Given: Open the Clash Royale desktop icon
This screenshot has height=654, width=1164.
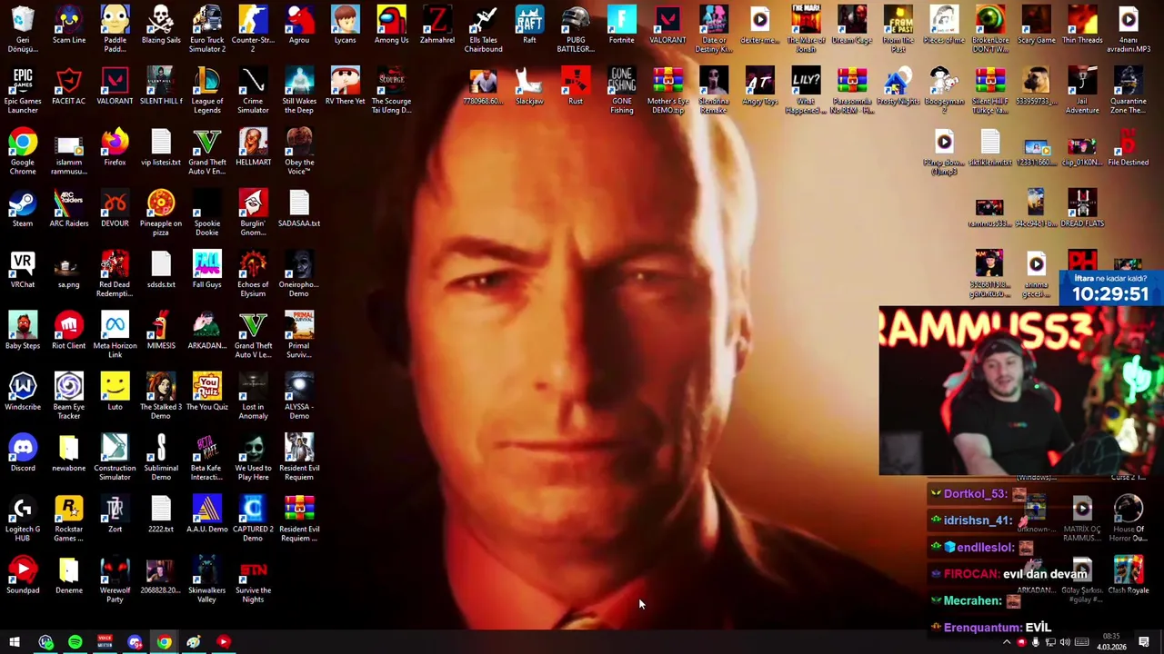Looking at the screenshot, I should pos(1128,575).
